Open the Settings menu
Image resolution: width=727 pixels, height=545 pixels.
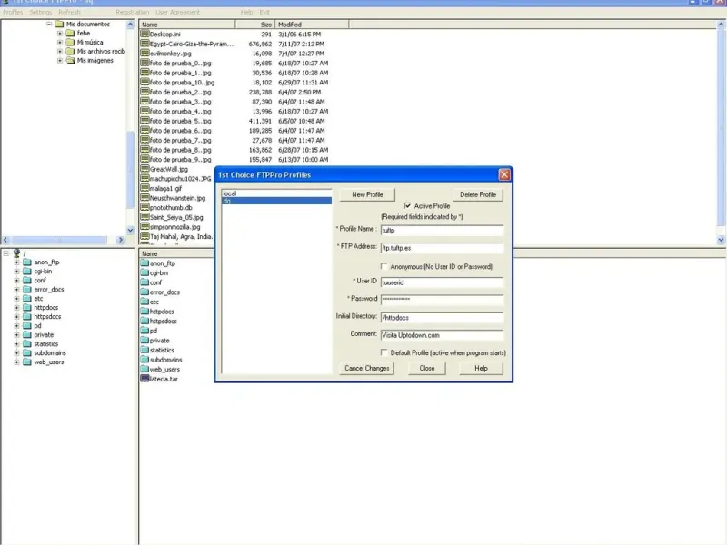41,12
